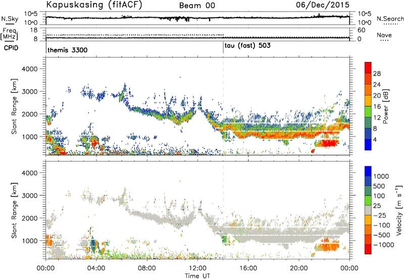
Task: Click the dotted frequency trace in the Freq. panel
Action: coord(135,35)
